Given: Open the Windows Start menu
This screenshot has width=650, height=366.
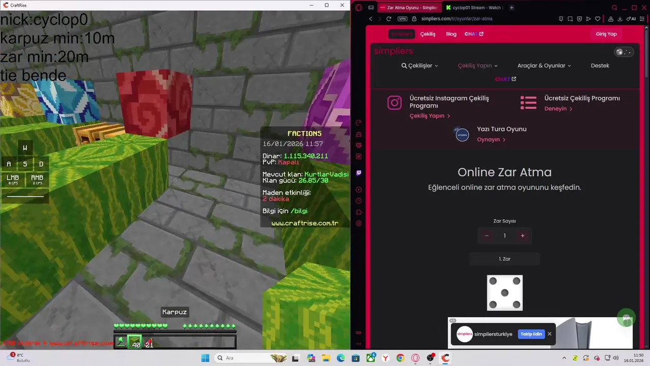Looking at the screenshot, I should click(x=205, y=358).
